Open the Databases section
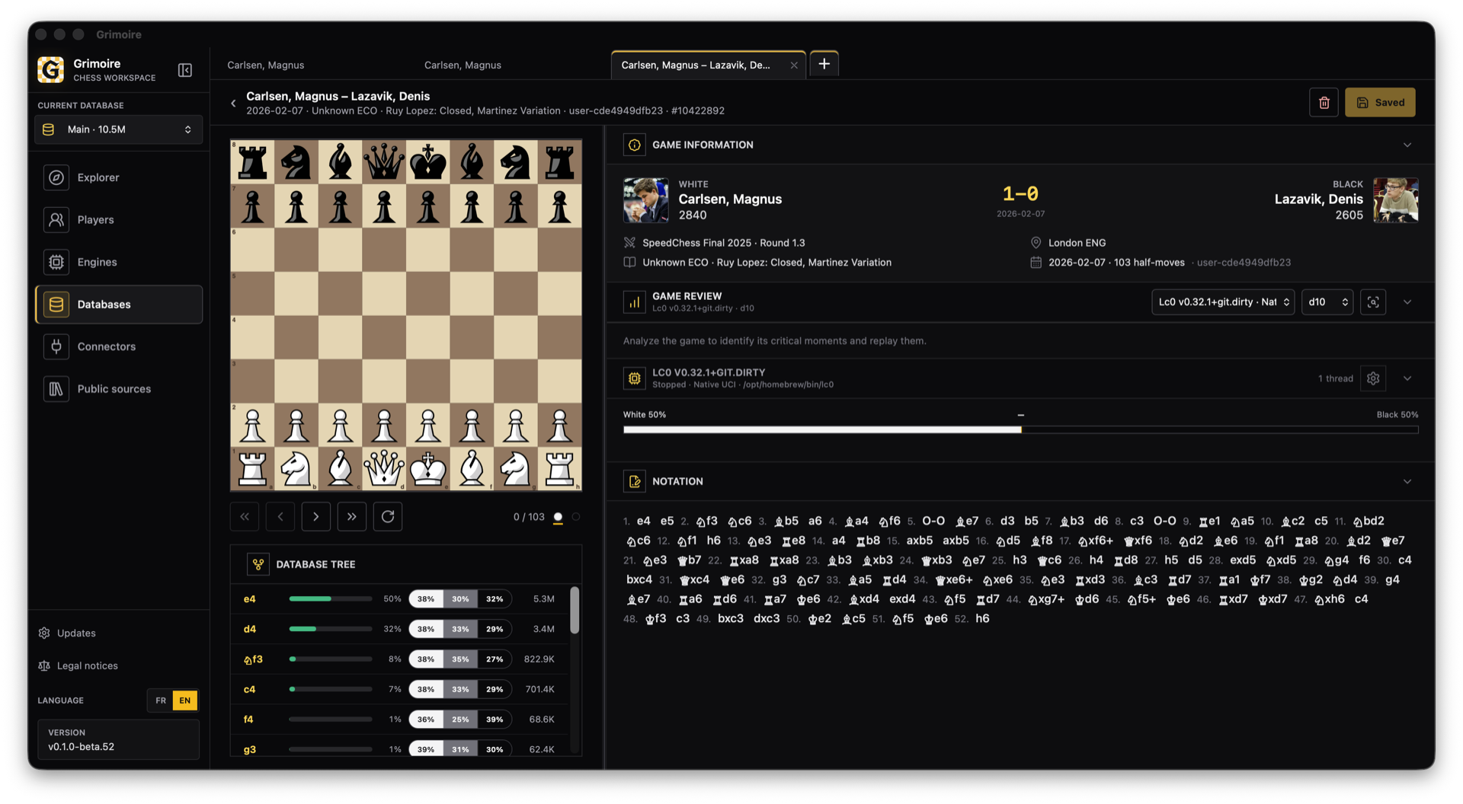Screen dimensions: 1463x804 (x=119, y=305)
